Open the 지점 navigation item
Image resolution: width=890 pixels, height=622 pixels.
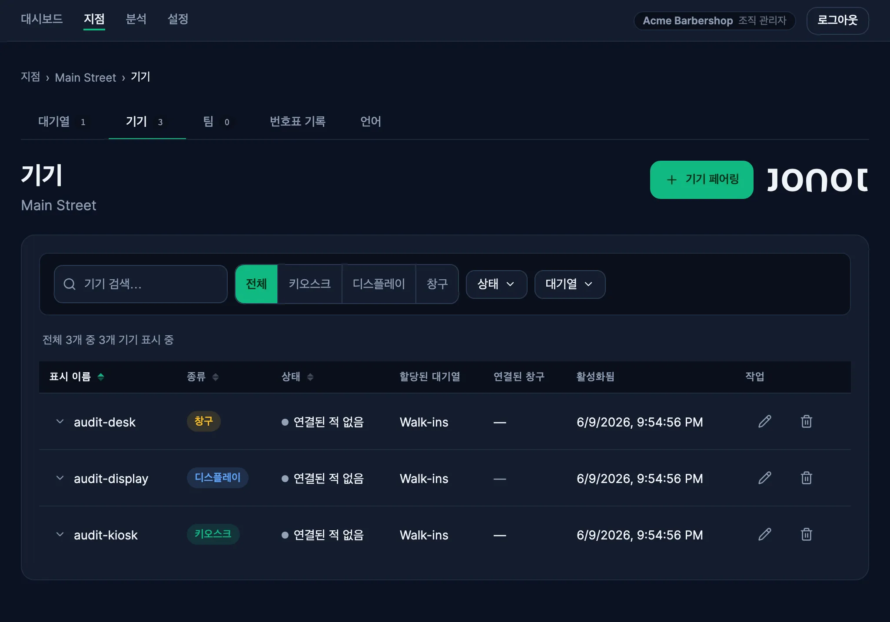94,19
